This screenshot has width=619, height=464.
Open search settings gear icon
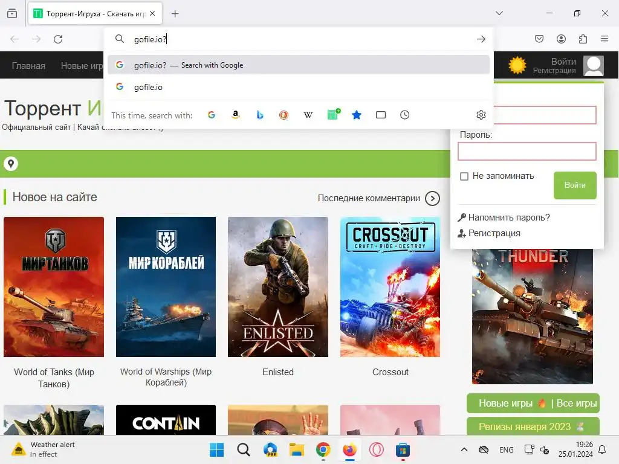(x=481, y=115)
